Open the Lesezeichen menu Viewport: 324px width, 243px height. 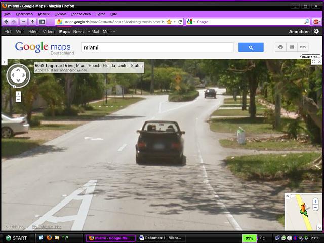pos(80,14)
